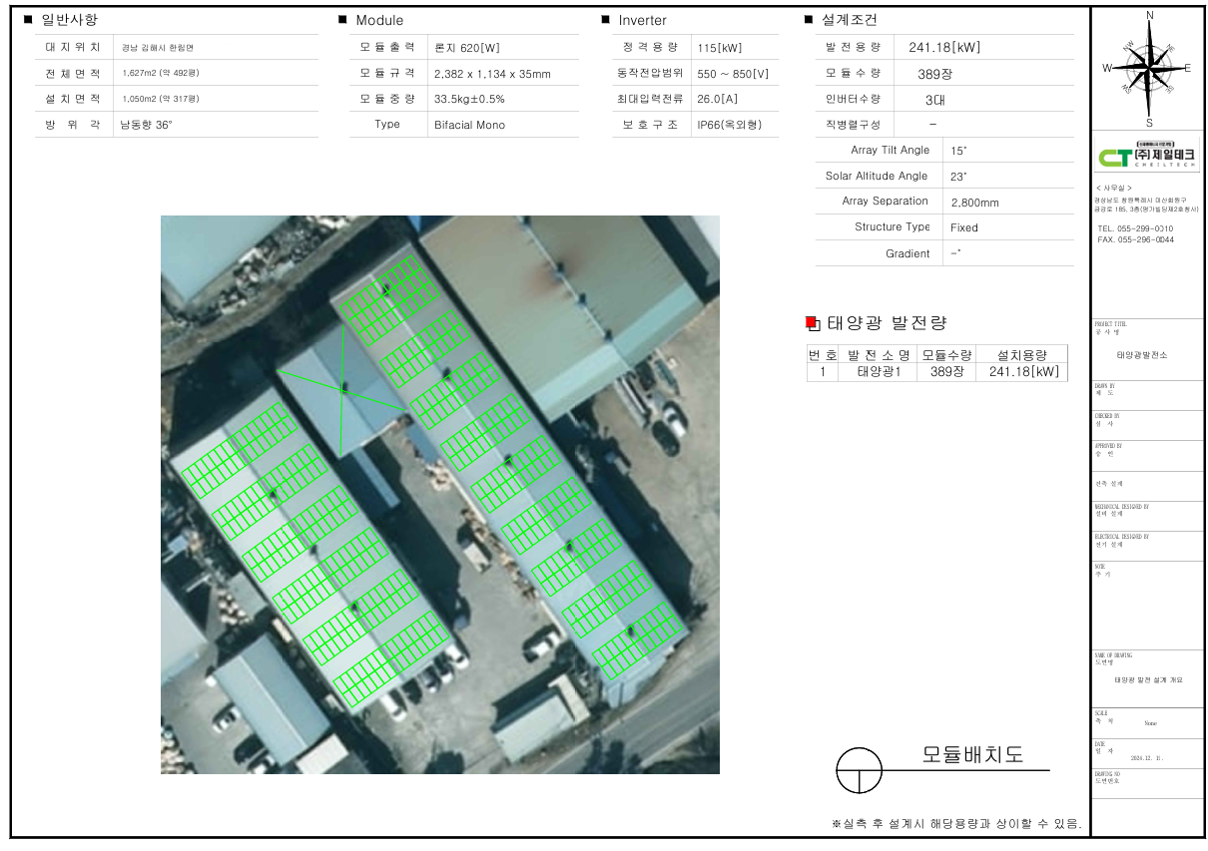Click the black bullet before Module heading
Viewport: 1208px width, 851px height.
click(342, 20)
